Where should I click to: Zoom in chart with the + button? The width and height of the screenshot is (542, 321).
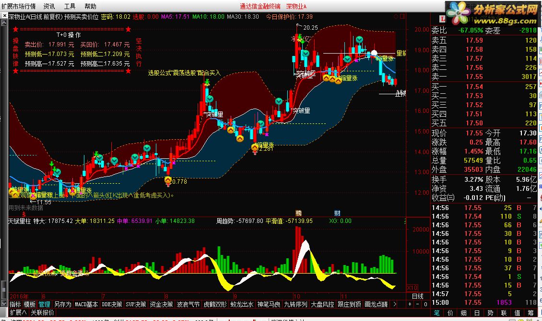[410, 304]
